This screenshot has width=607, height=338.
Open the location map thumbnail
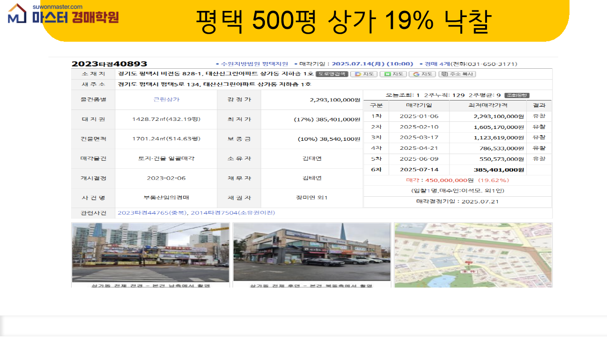click(x=473, y=255)
